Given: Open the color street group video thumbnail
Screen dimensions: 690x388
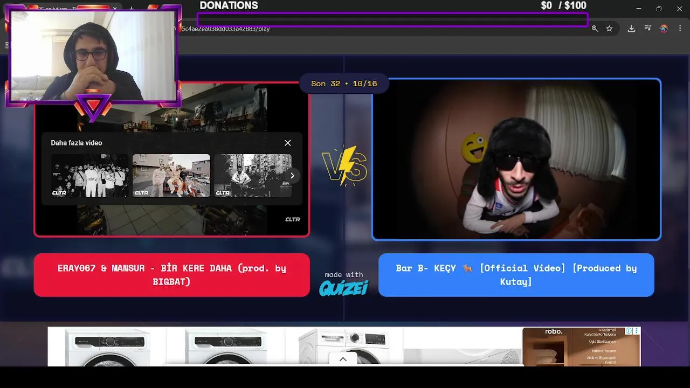Looking at the screenshot, I should tap(171, 176).
